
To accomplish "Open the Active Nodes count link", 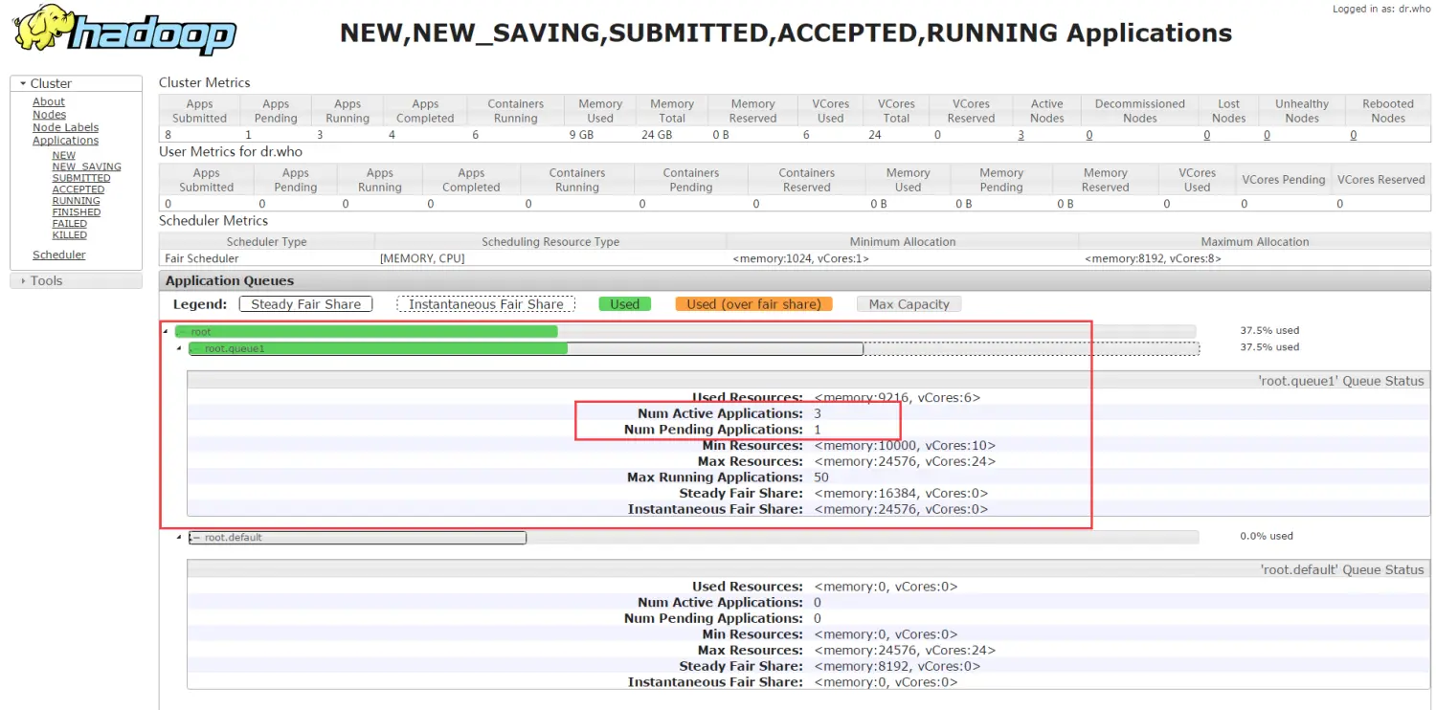I will tap(1021, 135).
